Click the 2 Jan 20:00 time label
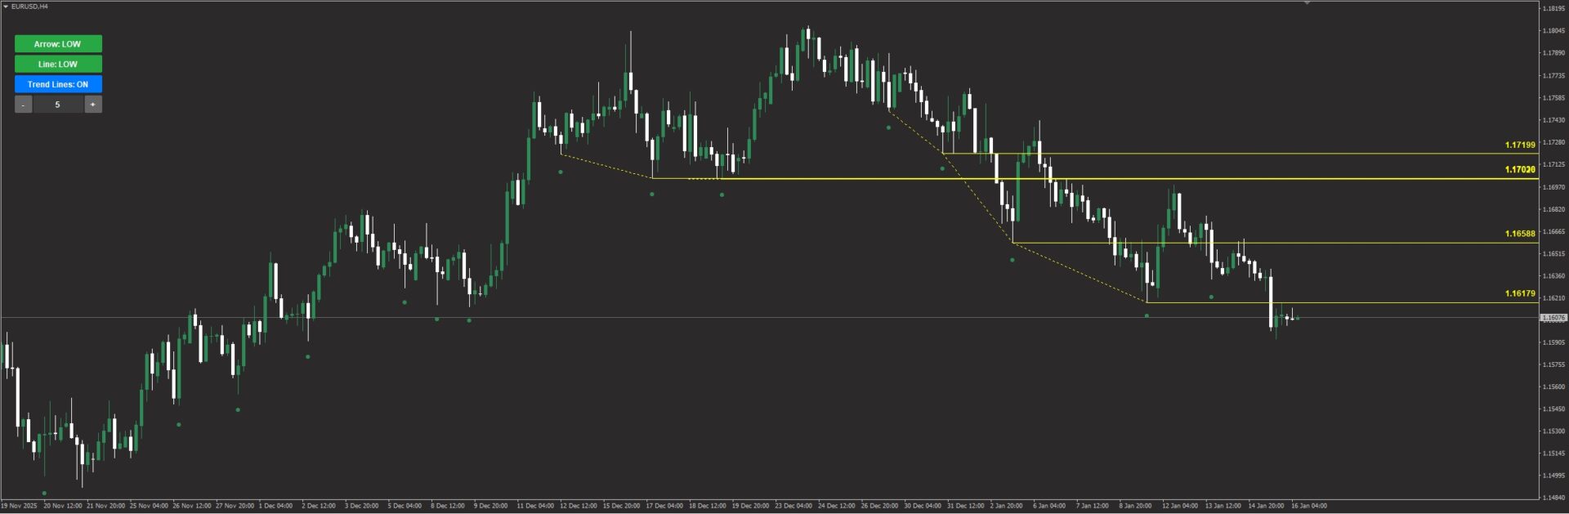The width and height of the screenshot is (1569, 514). click(1006, 506)
